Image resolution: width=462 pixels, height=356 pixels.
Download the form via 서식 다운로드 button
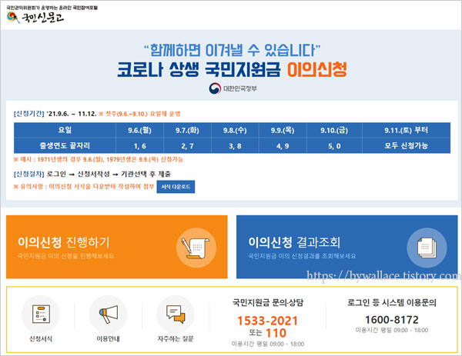pos(176,187)
